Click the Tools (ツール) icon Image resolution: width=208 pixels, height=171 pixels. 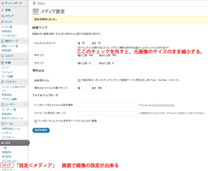[x=3, y=123]
